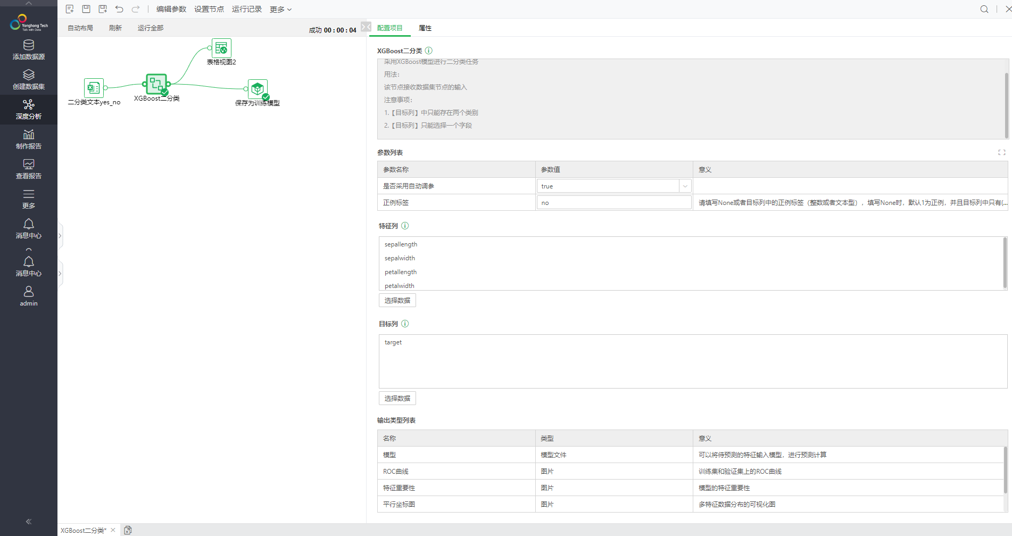Open the 运行记录 menu item
The width and height of the screenshot is (1012, 536).
(247, 9)
